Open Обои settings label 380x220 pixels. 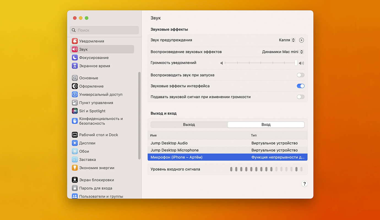click(84, 151)
